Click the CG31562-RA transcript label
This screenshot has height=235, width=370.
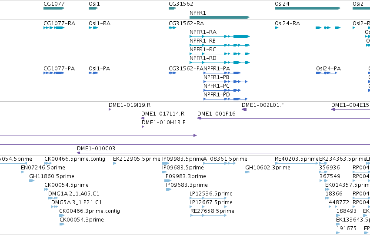(186, 23)
